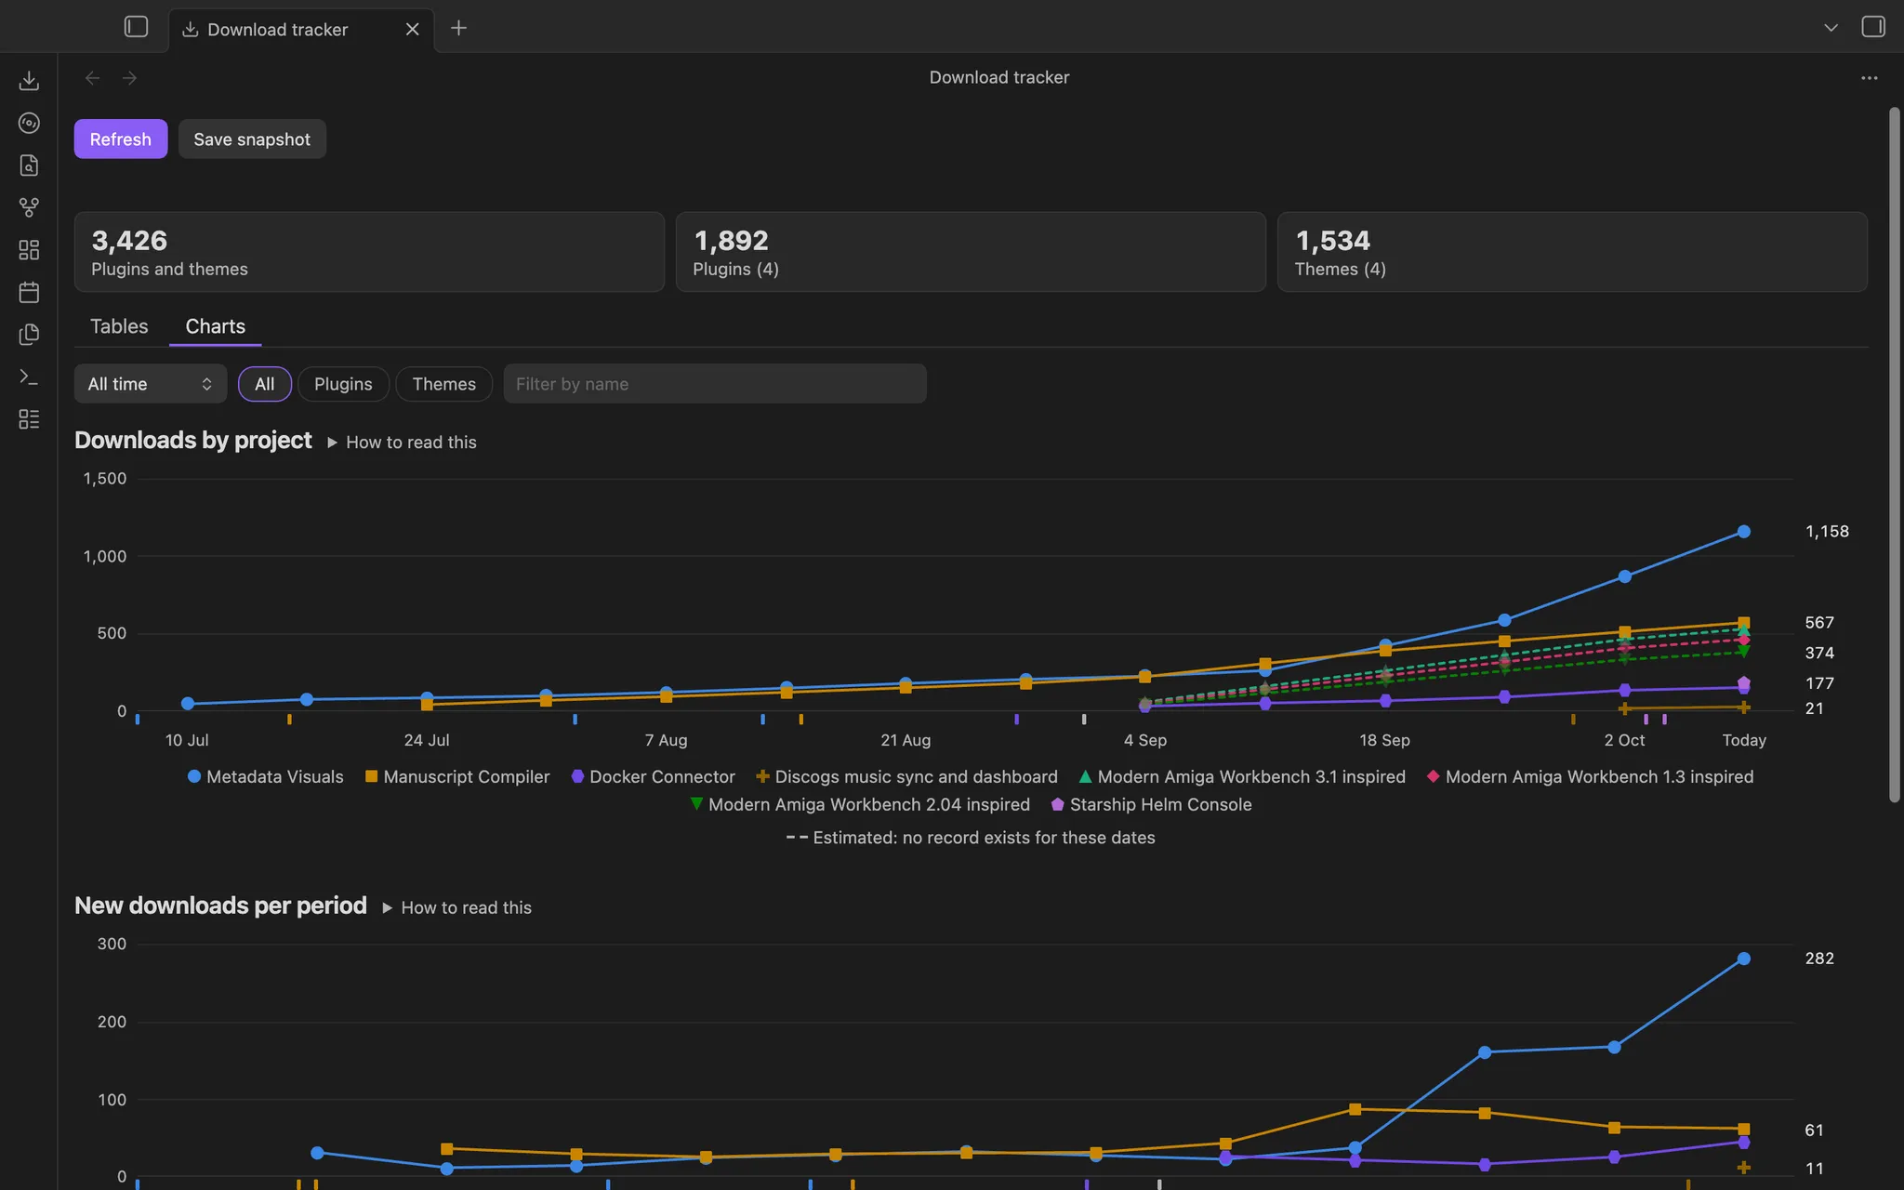Open canvas icon in the left ribbon
Screen dimensions: 1904x1190
pos(29,250)
